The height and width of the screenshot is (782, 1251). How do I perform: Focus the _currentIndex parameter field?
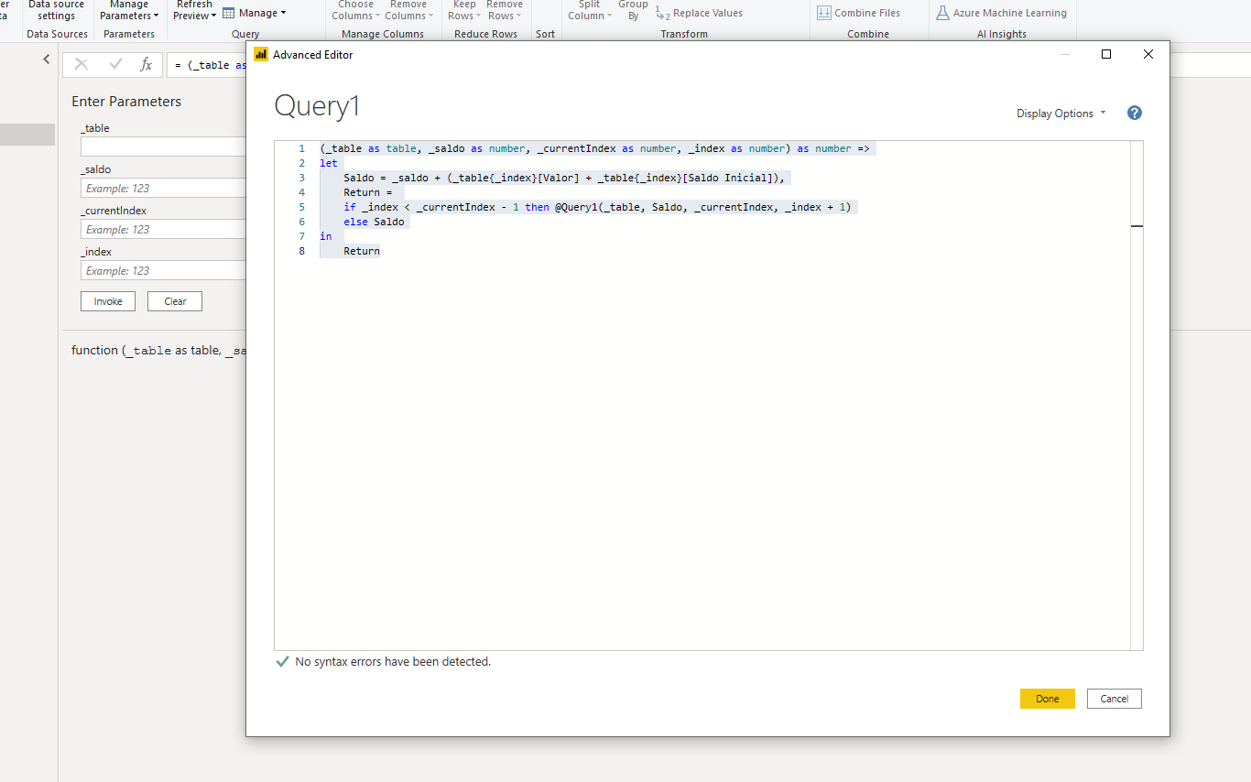163,229
